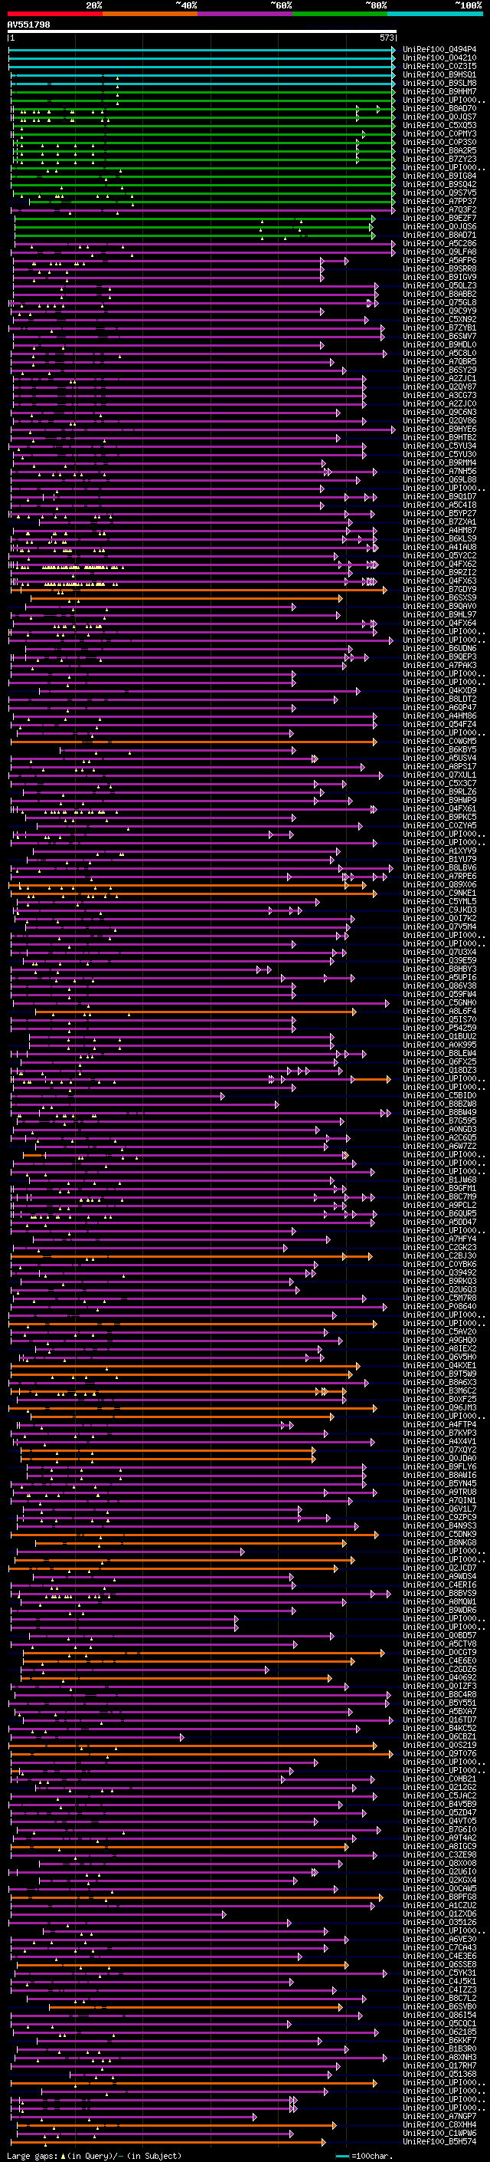This screenshot has height=2162, width=490.
Task: Select hit UniRef100_A4HM87
Action: 439,531
